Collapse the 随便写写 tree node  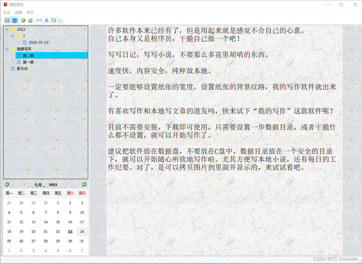[7, 49]
